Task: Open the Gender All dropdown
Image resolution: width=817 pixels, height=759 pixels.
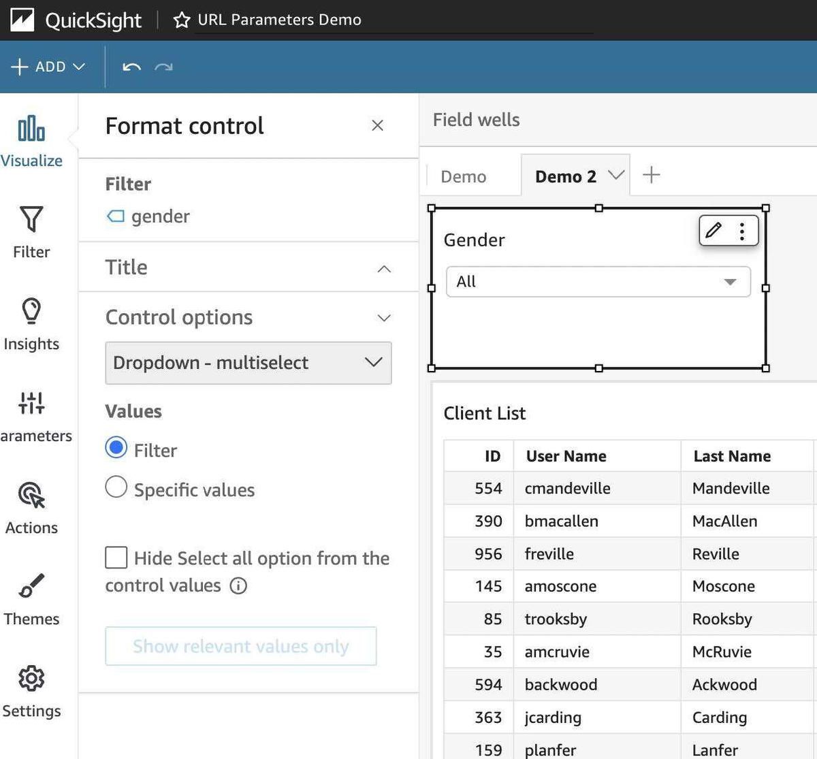Action: click(598, 282)
